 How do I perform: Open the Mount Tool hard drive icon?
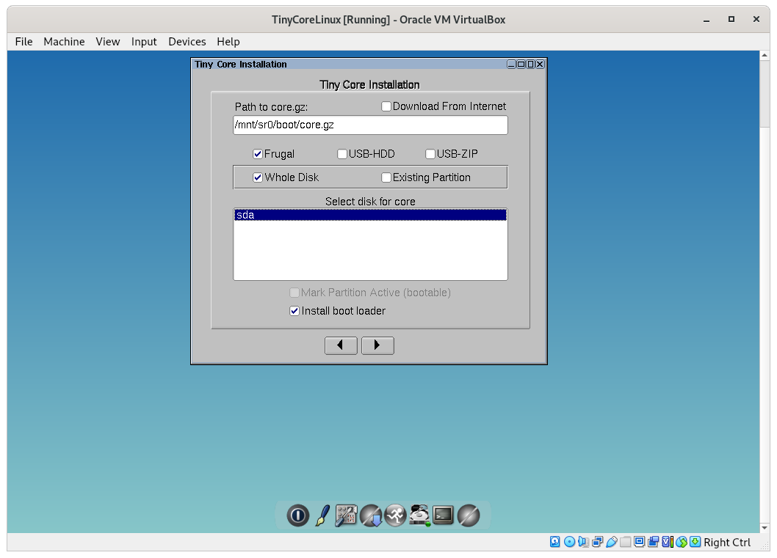point(419,515)
